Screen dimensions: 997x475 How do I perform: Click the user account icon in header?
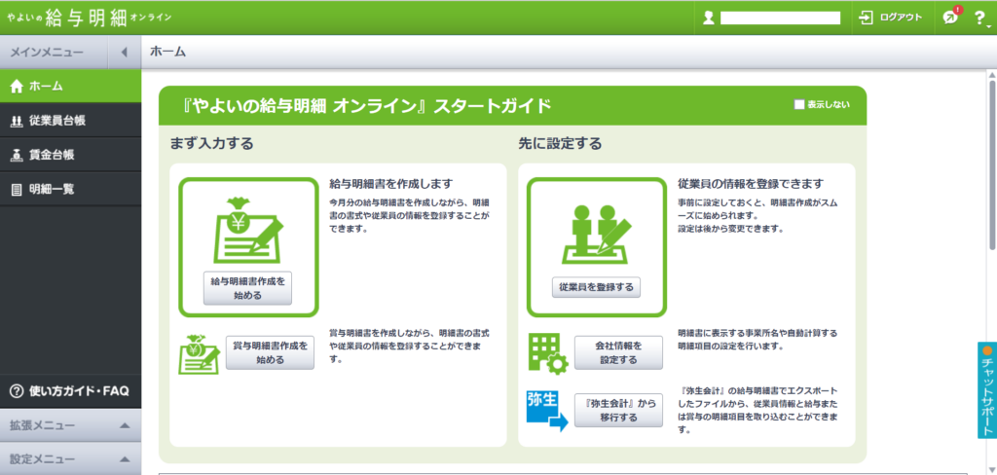pos(709,18)
